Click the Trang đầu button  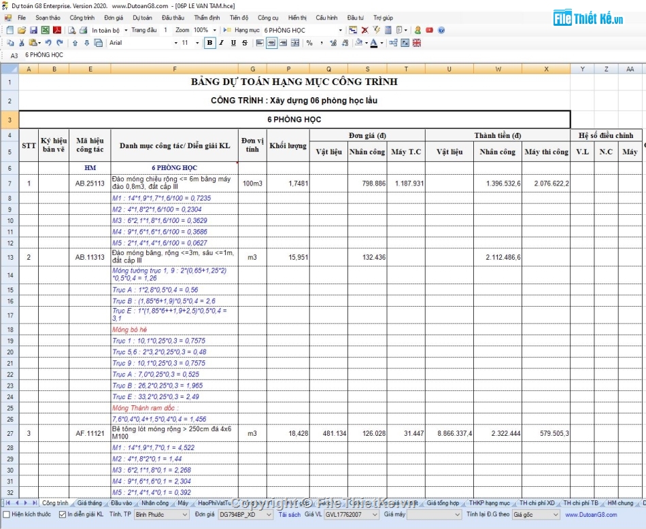(x=143, y=30)
